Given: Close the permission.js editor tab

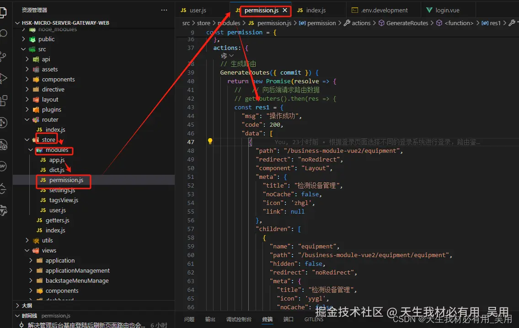Looking at the screenshot, I should click(x=285, y=10).
